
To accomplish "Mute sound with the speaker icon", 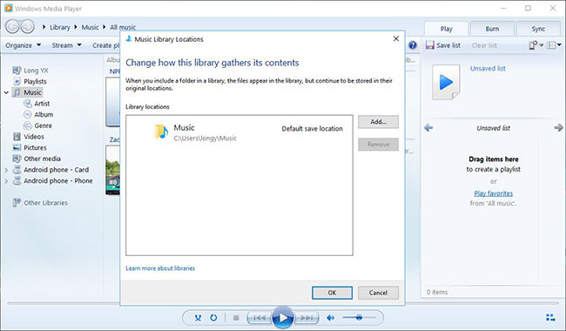I will (x=330, y=318).
